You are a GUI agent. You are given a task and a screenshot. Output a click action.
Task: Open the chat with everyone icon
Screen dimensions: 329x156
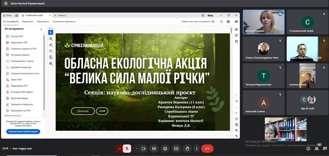point(325,148)
